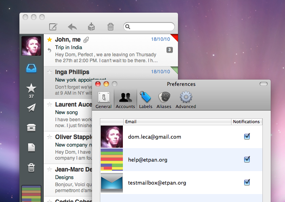The image size is (285, 202).
Task: Open the New york appointment email
Action: (x=69, y=83)
